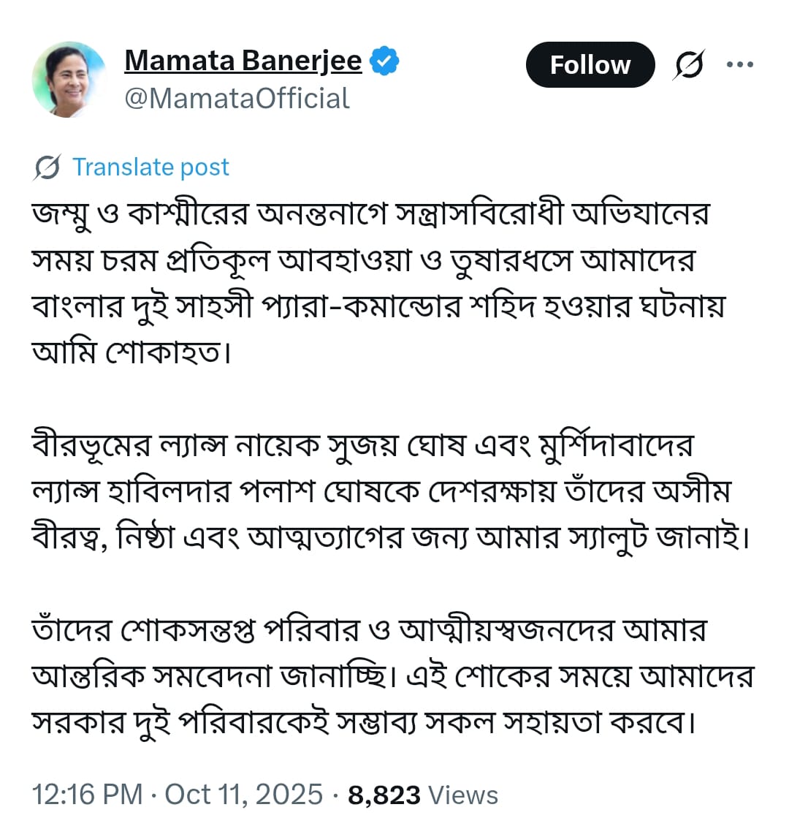The width and height of the screenshot is (789, 837).
Task: Open the three-dot more options menu
Action: point(739,65)
